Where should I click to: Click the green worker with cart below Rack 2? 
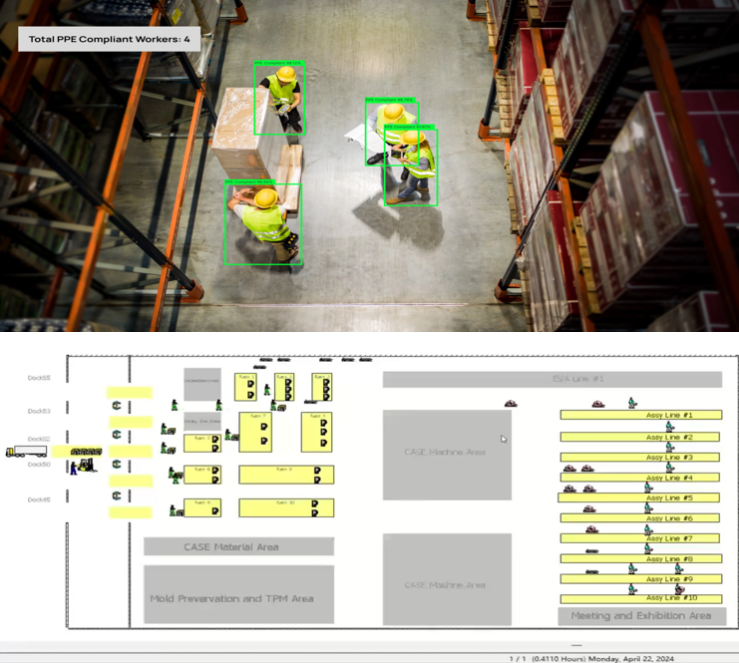(x=277, y=405)
